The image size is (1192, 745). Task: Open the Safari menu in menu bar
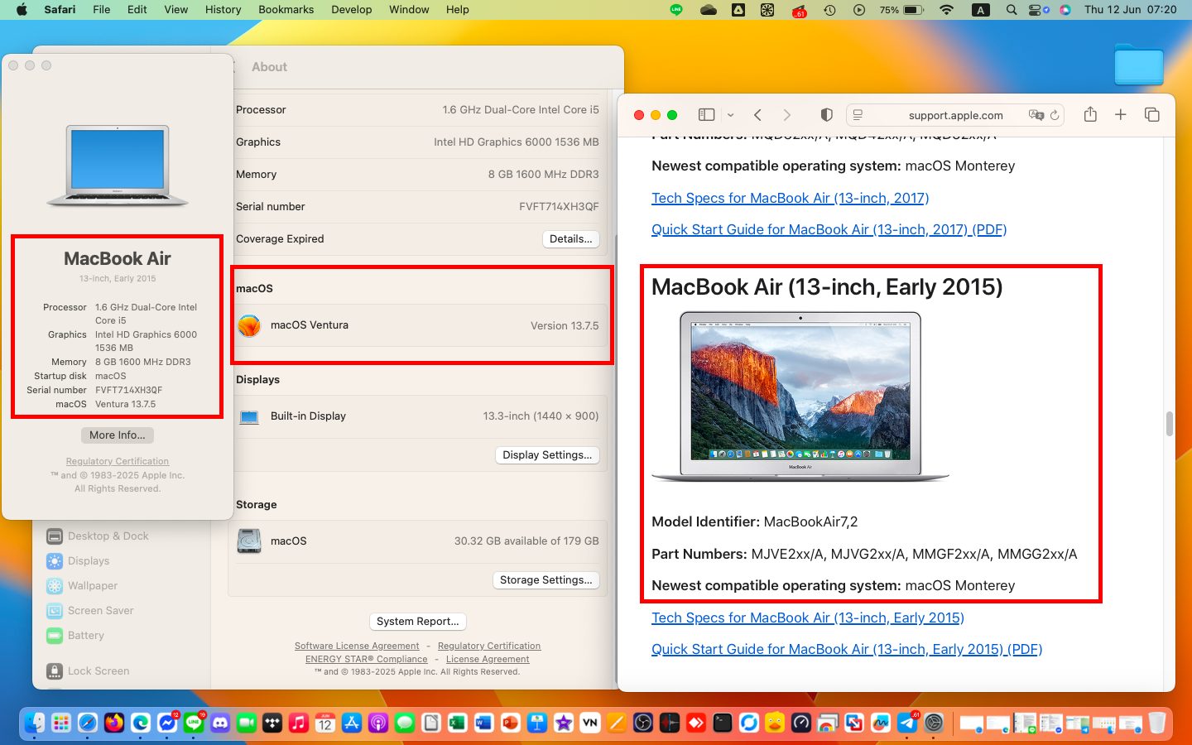pos(60,9)
